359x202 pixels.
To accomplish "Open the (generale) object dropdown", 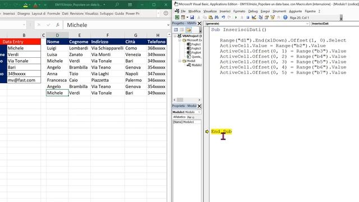I will click(307, 24).
